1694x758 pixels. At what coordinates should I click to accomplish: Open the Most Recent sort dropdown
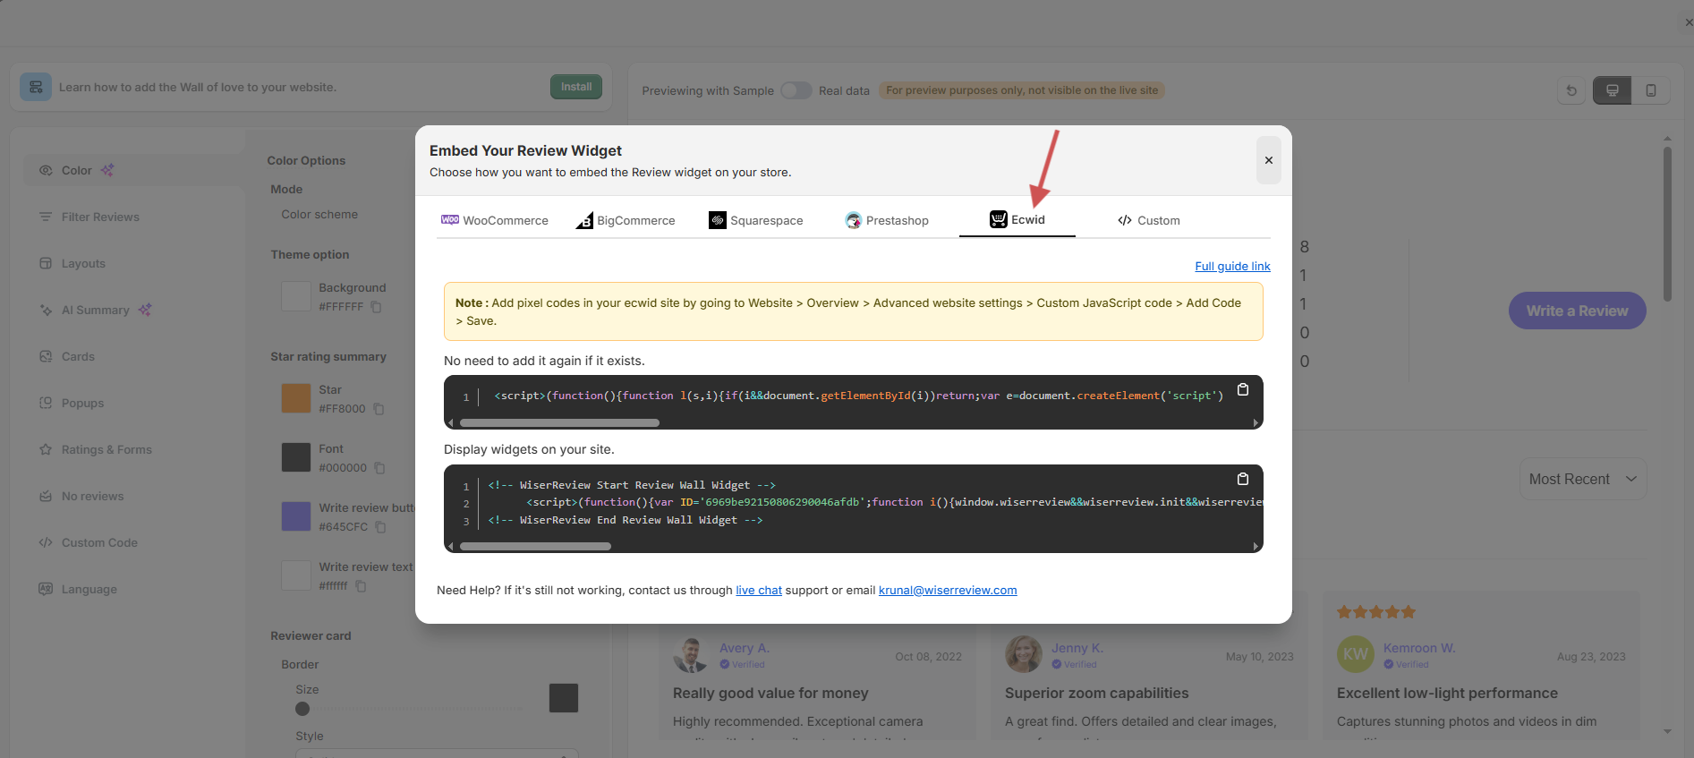coord(1582,480)
